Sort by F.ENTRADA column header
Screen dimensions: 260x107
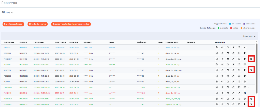(60, 42)
